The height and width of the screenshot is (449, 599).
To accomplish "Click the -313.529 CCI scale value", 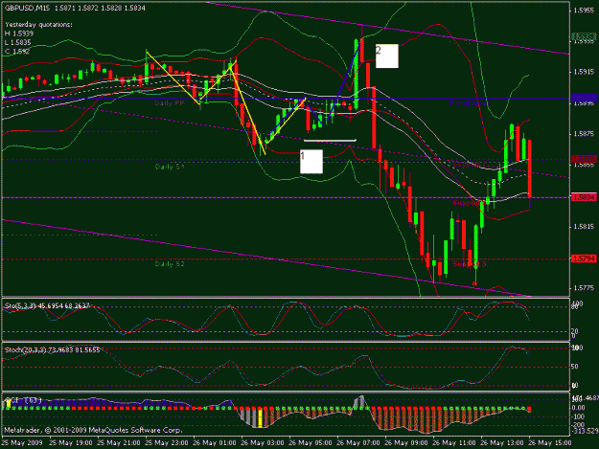I will (x=584, y=431).
